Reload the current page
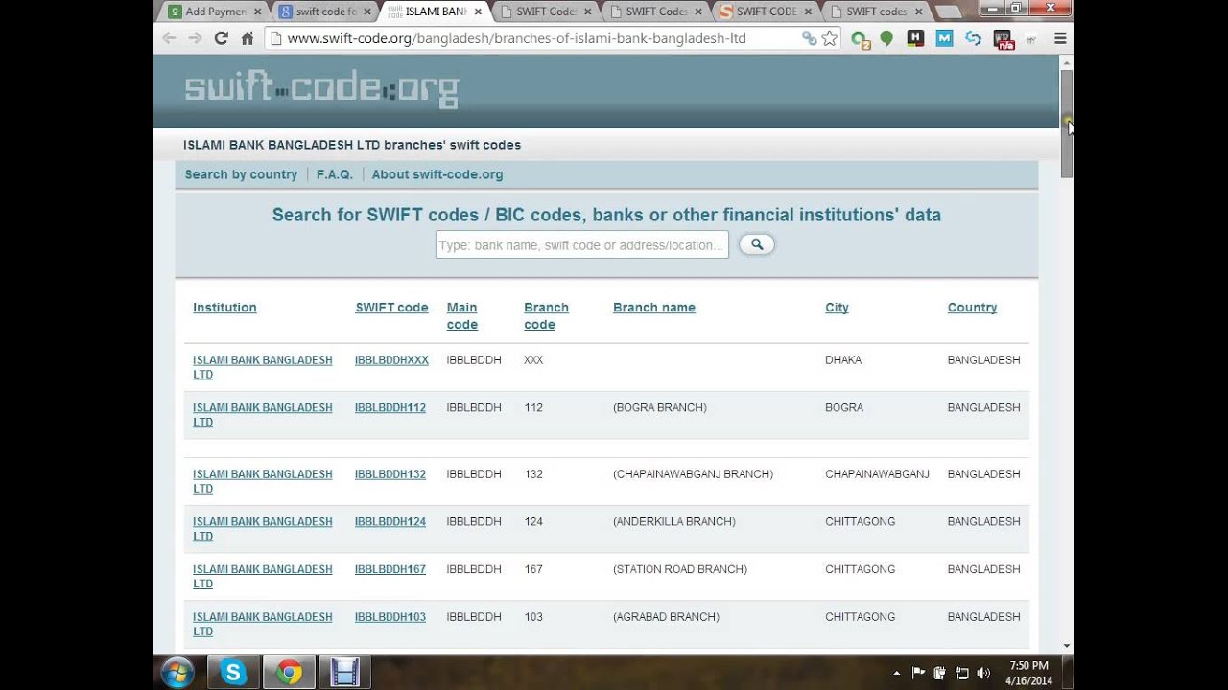This screenshot has height=690, width=1228. pyautogui.click(x=221, y=38)
